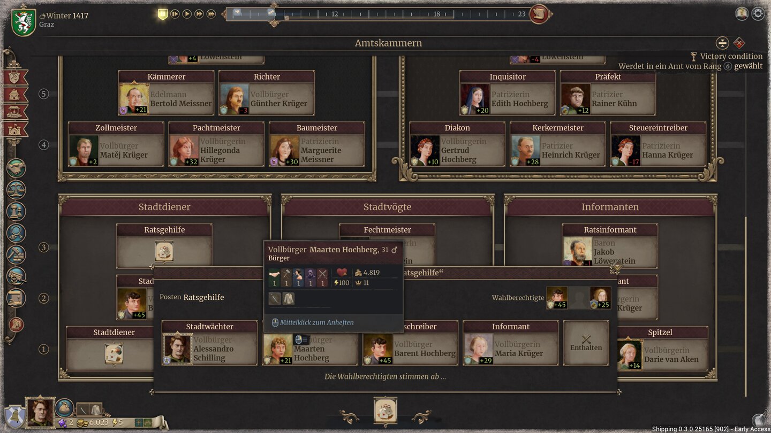The image size is (771, 433).
Task: Click the Stadtvögte section header
Action: [x=387, y=207]
